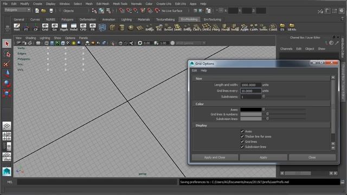Click the MEL command line input
Image resolution: width=347 pixels, height=195 pixels.
coord(97,182)
